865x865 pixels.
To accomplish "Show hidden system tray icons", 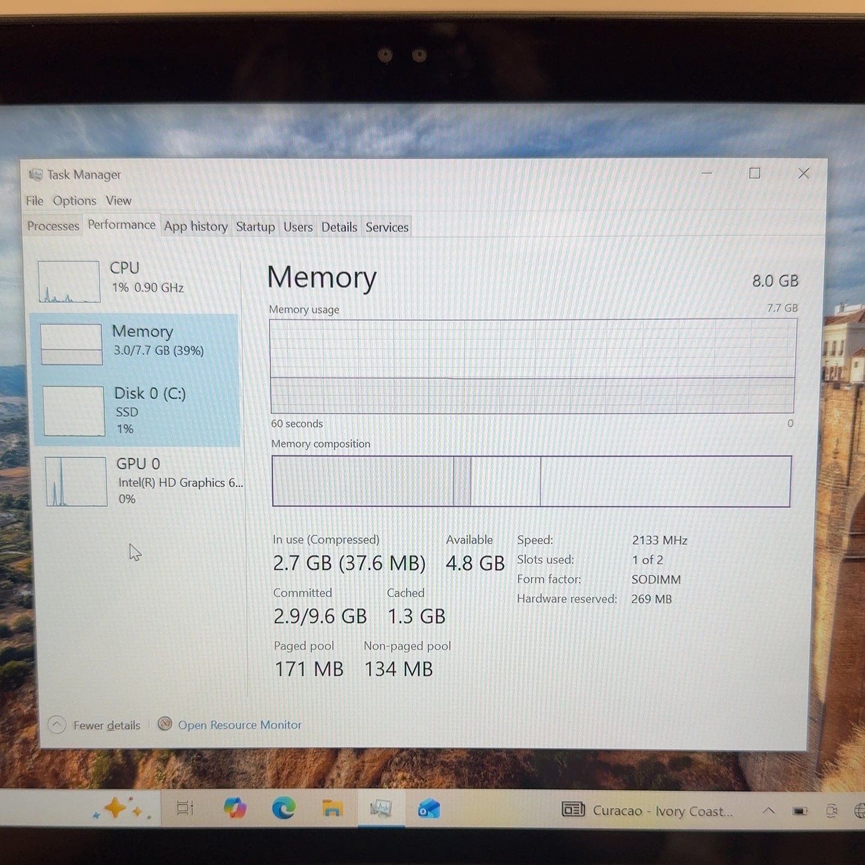I will 769,811.
